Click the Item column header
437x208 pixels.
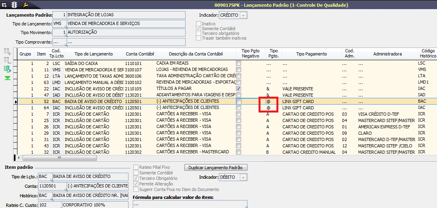(x=41, y=54)
